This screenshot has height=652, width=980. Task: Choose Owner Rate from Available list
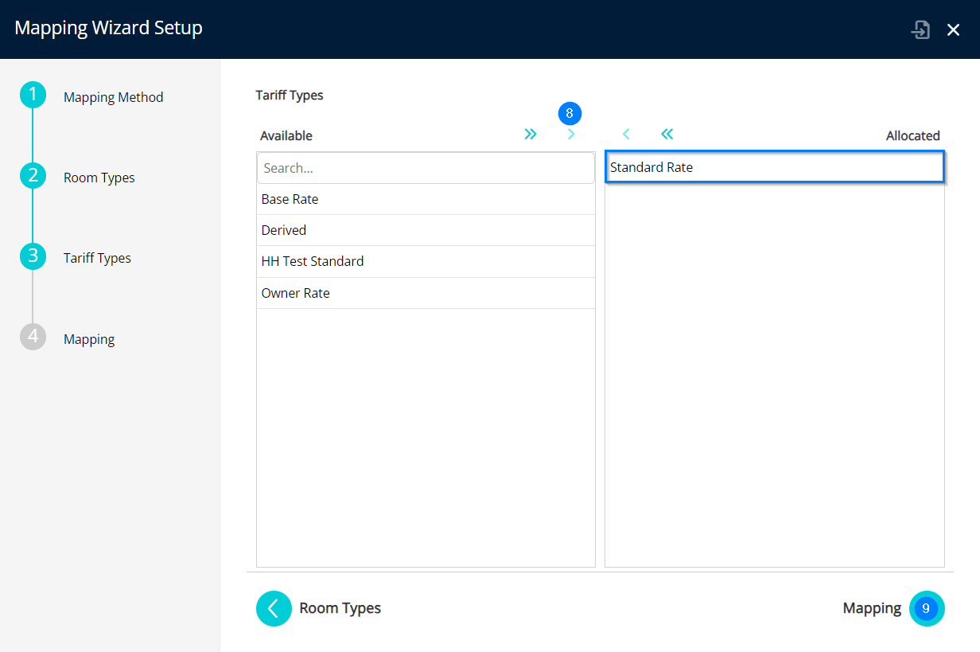426,293
